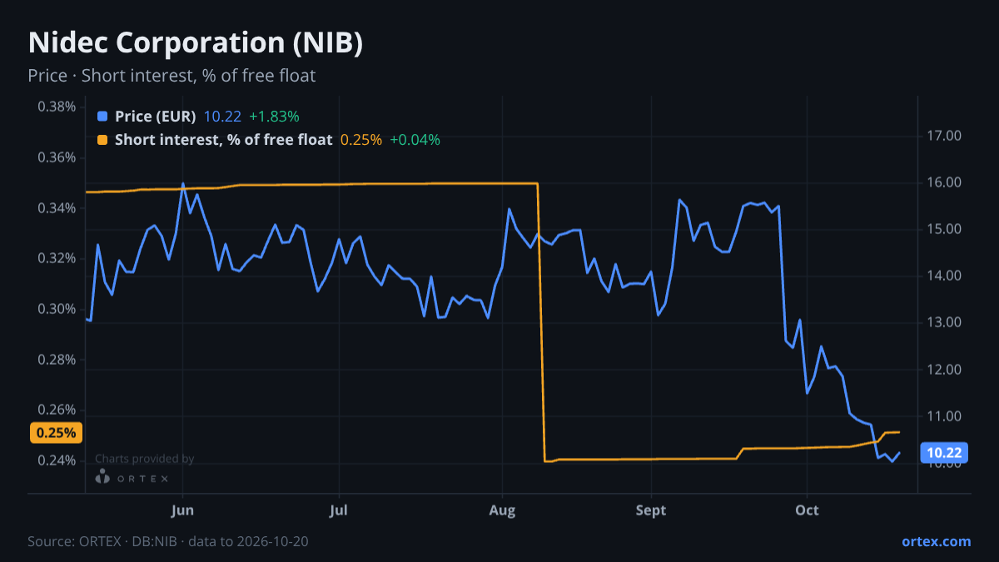The height and width of the screenshot is (562, 999).
Task: Click the 17.00 right axis label
Action: point(944,136)
